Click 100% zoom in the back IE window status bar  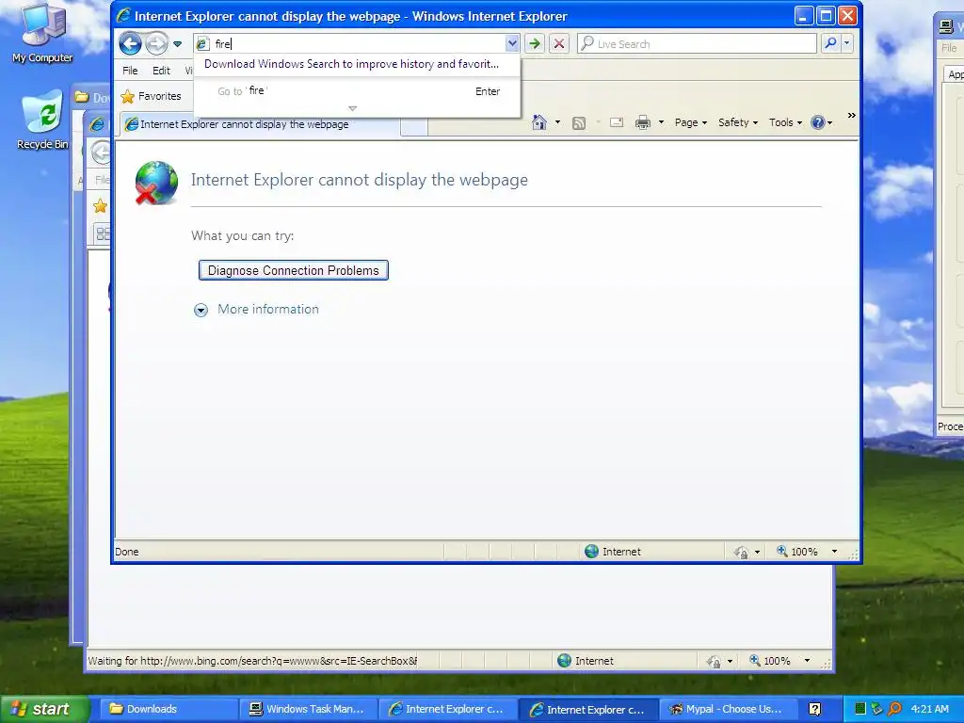tap(770, 661)
